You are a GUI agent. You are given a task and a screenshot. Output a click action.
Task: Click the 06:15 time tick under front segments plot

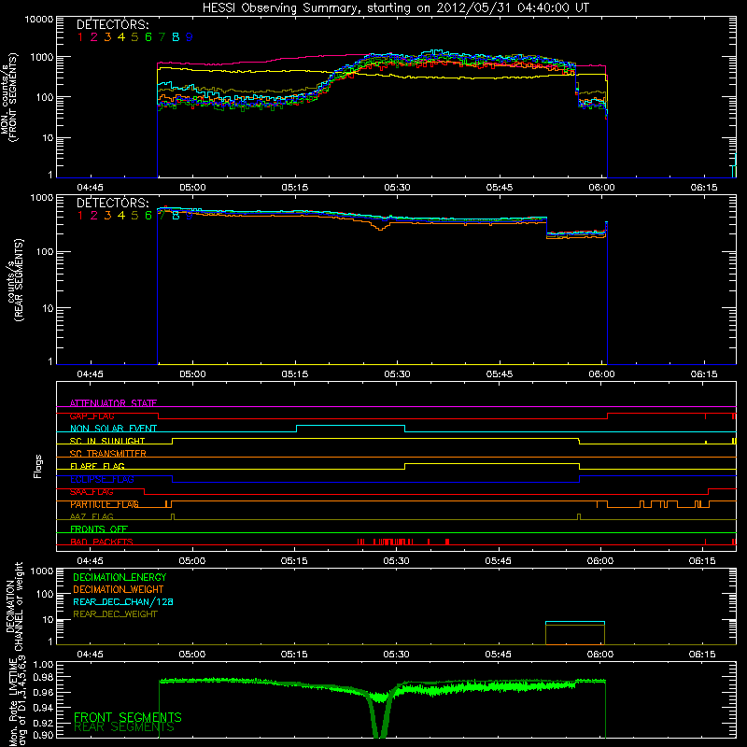pyautogui.click(x=704, y=188)
